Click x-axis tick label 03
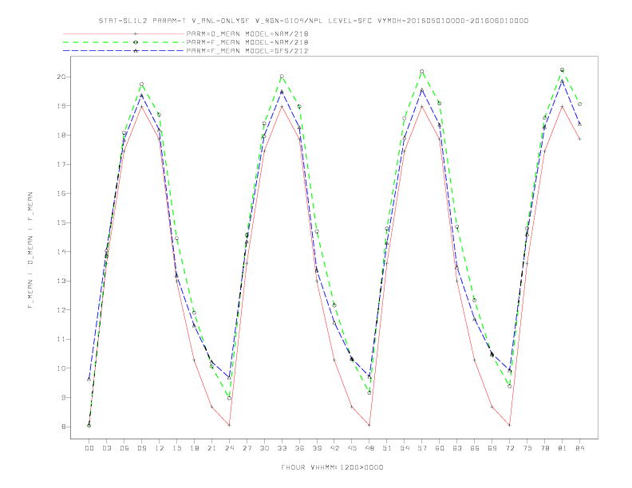This screenshot has height=488, width=632. [x=106, y=448]
